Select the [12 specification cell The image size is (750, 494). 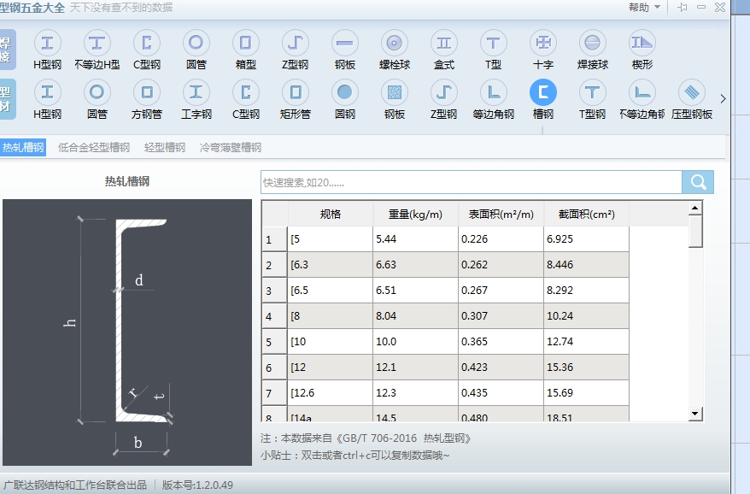click(330, 368)
